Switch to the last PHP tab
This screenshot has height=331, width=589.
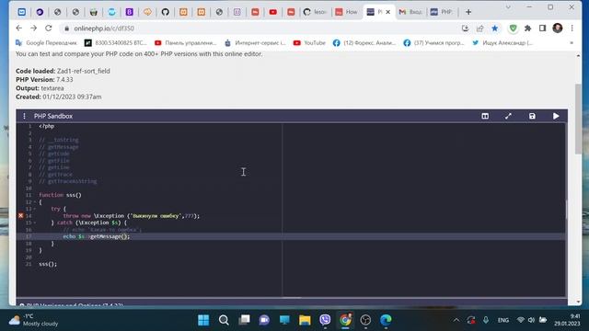coord(442,12)
